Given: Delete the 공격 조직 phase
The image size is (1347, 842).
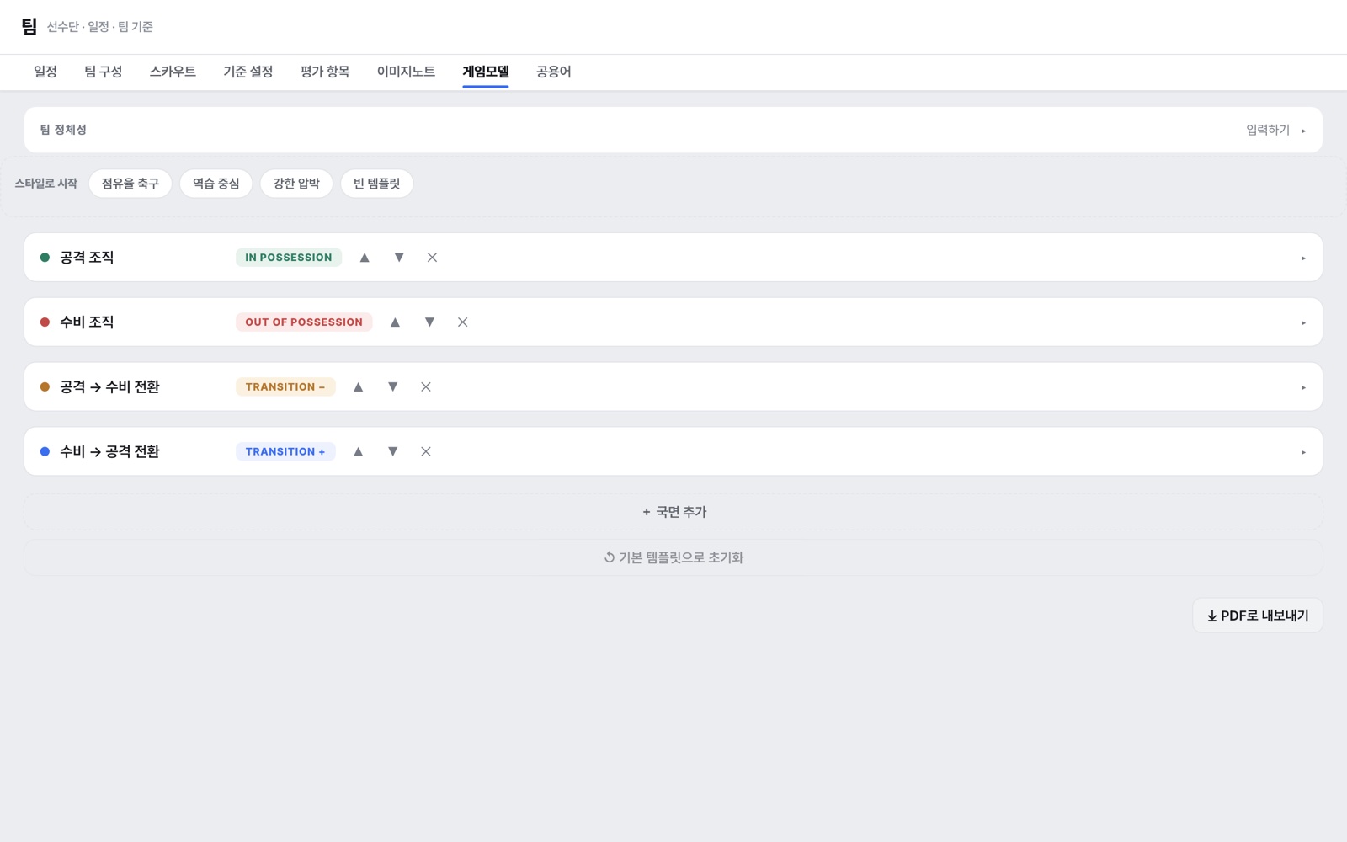Looking at the screenshot, I should [x=432, y=258].
